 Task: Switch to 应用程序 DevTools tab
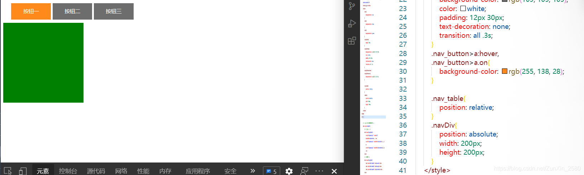(x=198, y=171)
